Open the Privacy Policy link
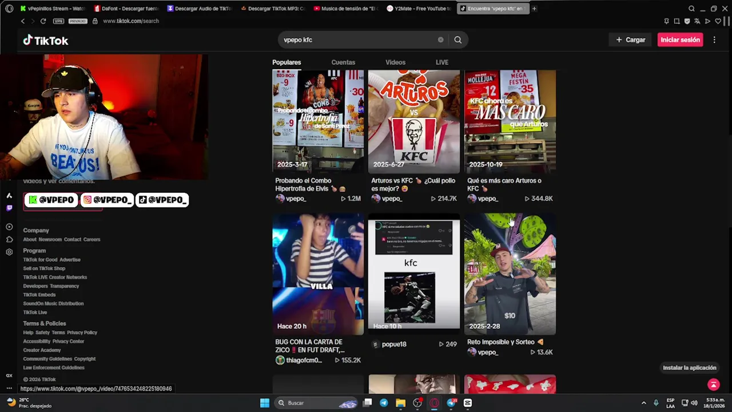Screen dimensions: 732x412 tap(82, 332)
